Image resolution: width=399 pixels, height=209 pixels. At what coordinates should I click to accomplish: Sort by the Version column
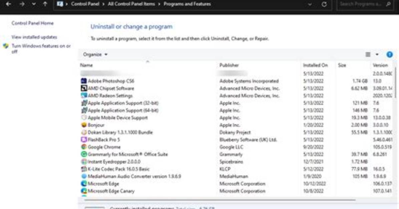(x=380, y=65)
